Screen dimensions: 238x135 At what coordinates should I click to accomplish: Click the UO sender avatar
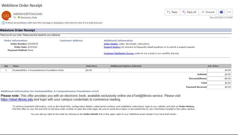point(6,16)
